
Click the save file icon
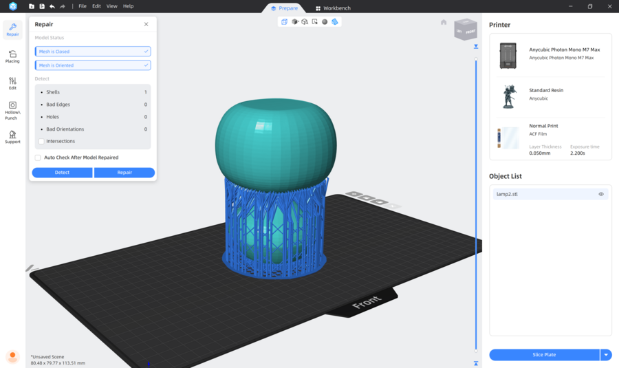[42, 6]
